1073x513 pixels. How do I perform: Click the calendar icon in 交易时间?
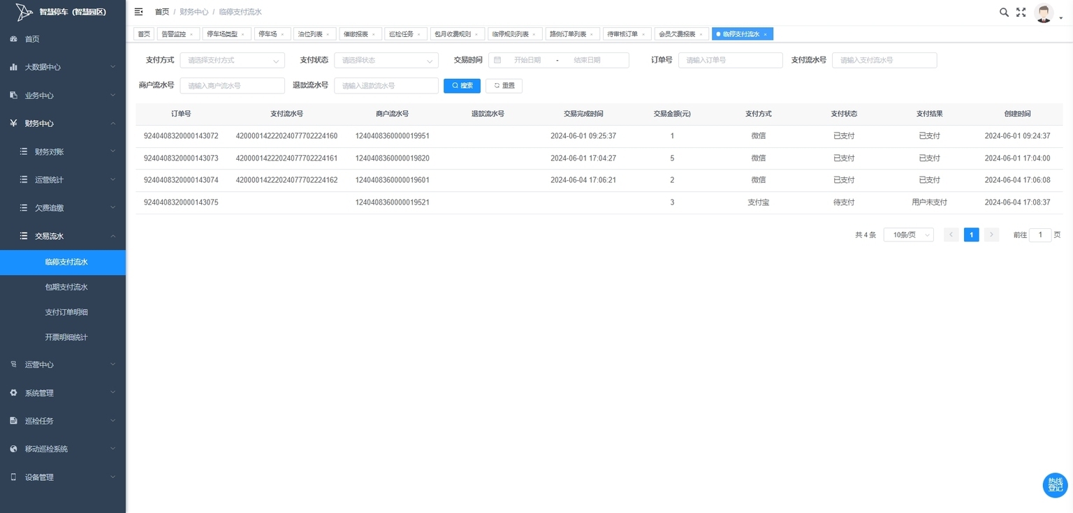pos(497,60)
